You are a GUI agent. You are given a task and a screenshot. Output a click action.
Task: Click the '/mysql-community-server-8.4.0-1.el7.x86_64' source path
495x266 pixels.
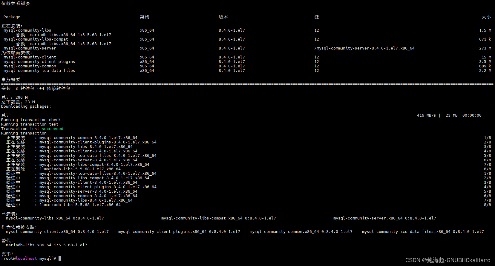364,48
